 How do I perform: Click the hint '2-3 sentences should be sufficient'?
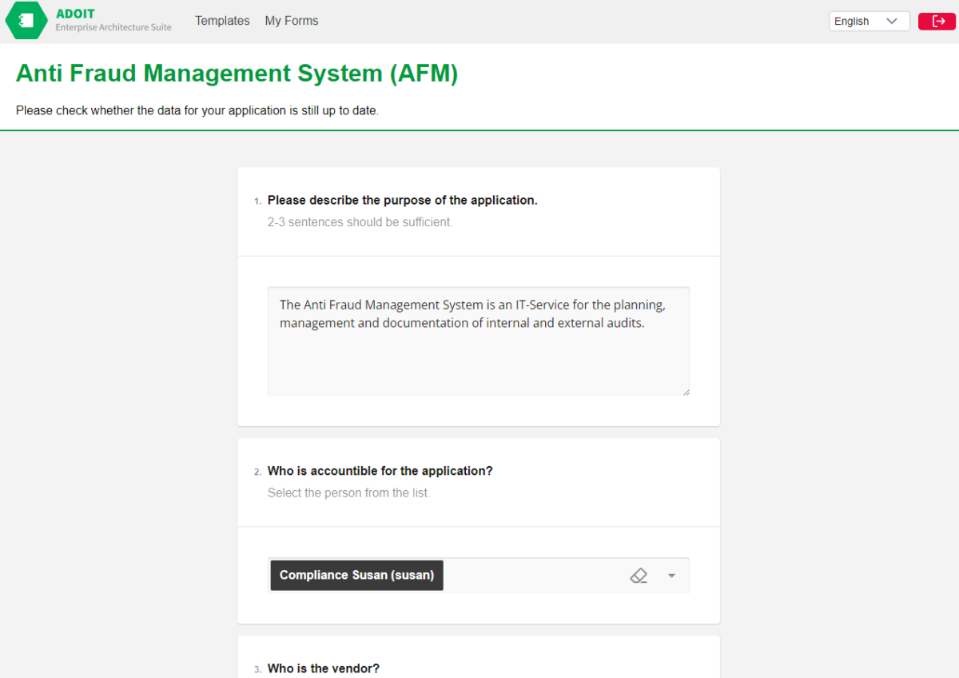(x=360, y=221)
